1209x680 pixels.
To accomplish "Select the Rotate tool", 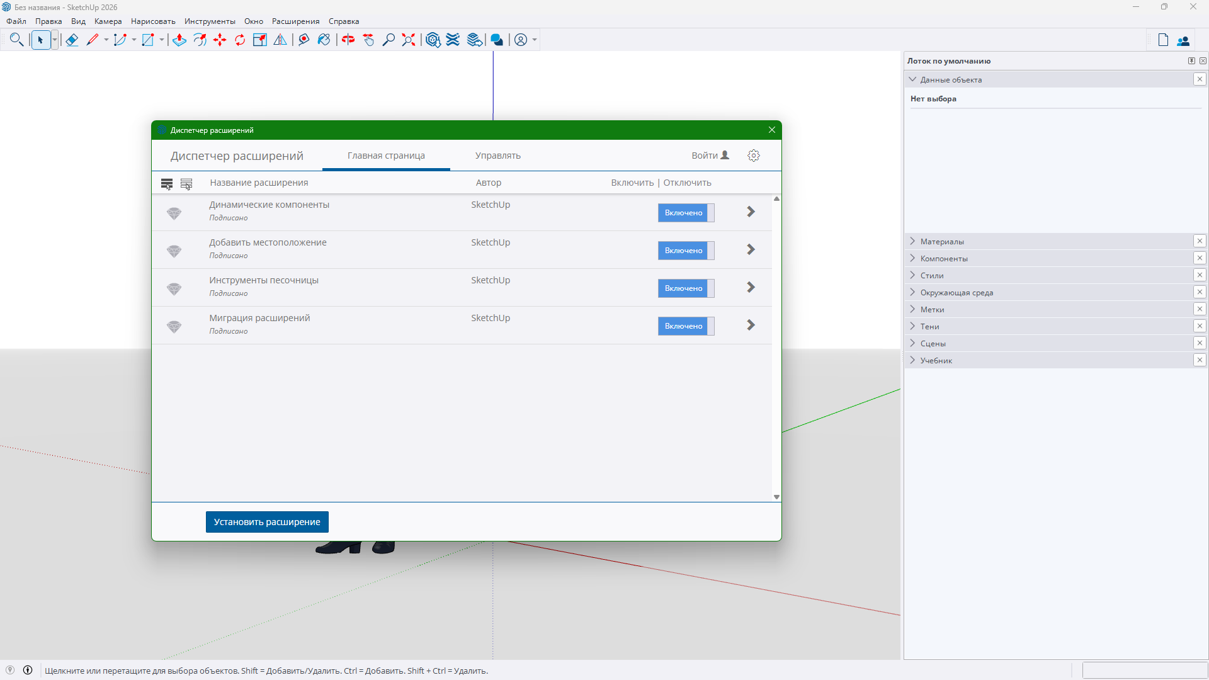I will tap(240, 40).
